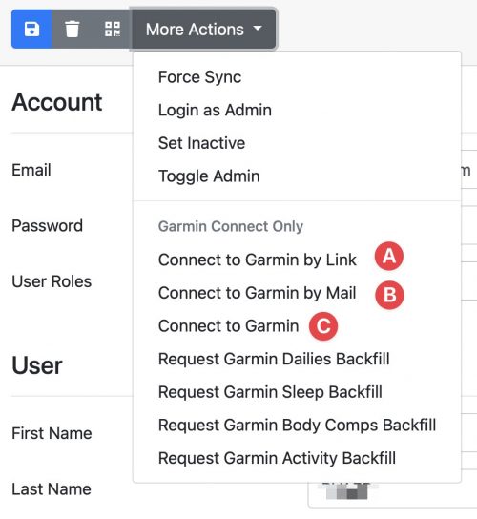
Task: Request Garmin Activity Backfill
Action: tap(277, 459)
